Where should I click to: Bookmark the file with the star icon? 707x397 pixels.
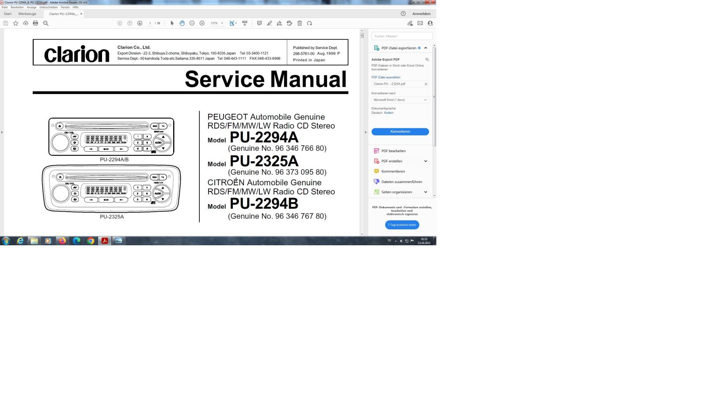tap(15, 23)
